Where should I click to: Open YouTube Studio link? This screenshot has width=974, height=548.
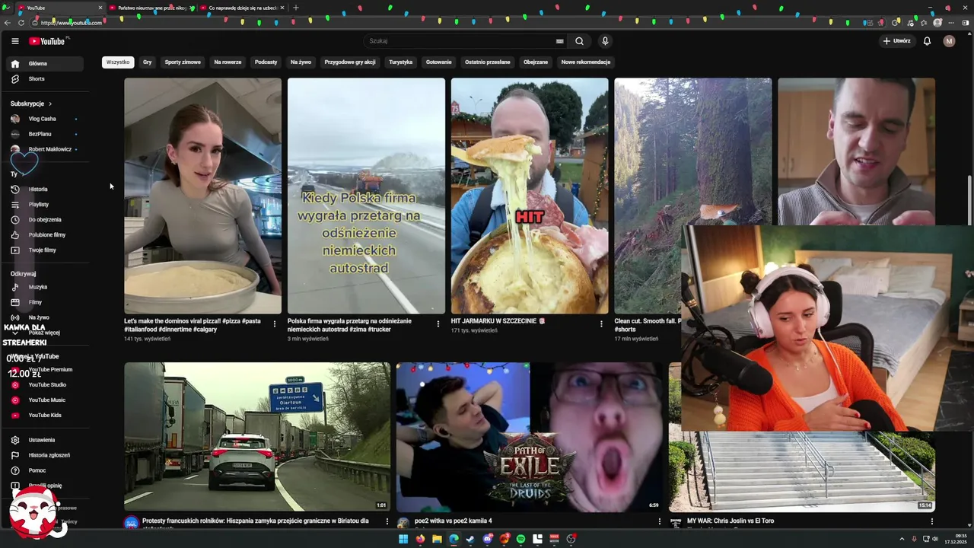click(x=44, y=384)
